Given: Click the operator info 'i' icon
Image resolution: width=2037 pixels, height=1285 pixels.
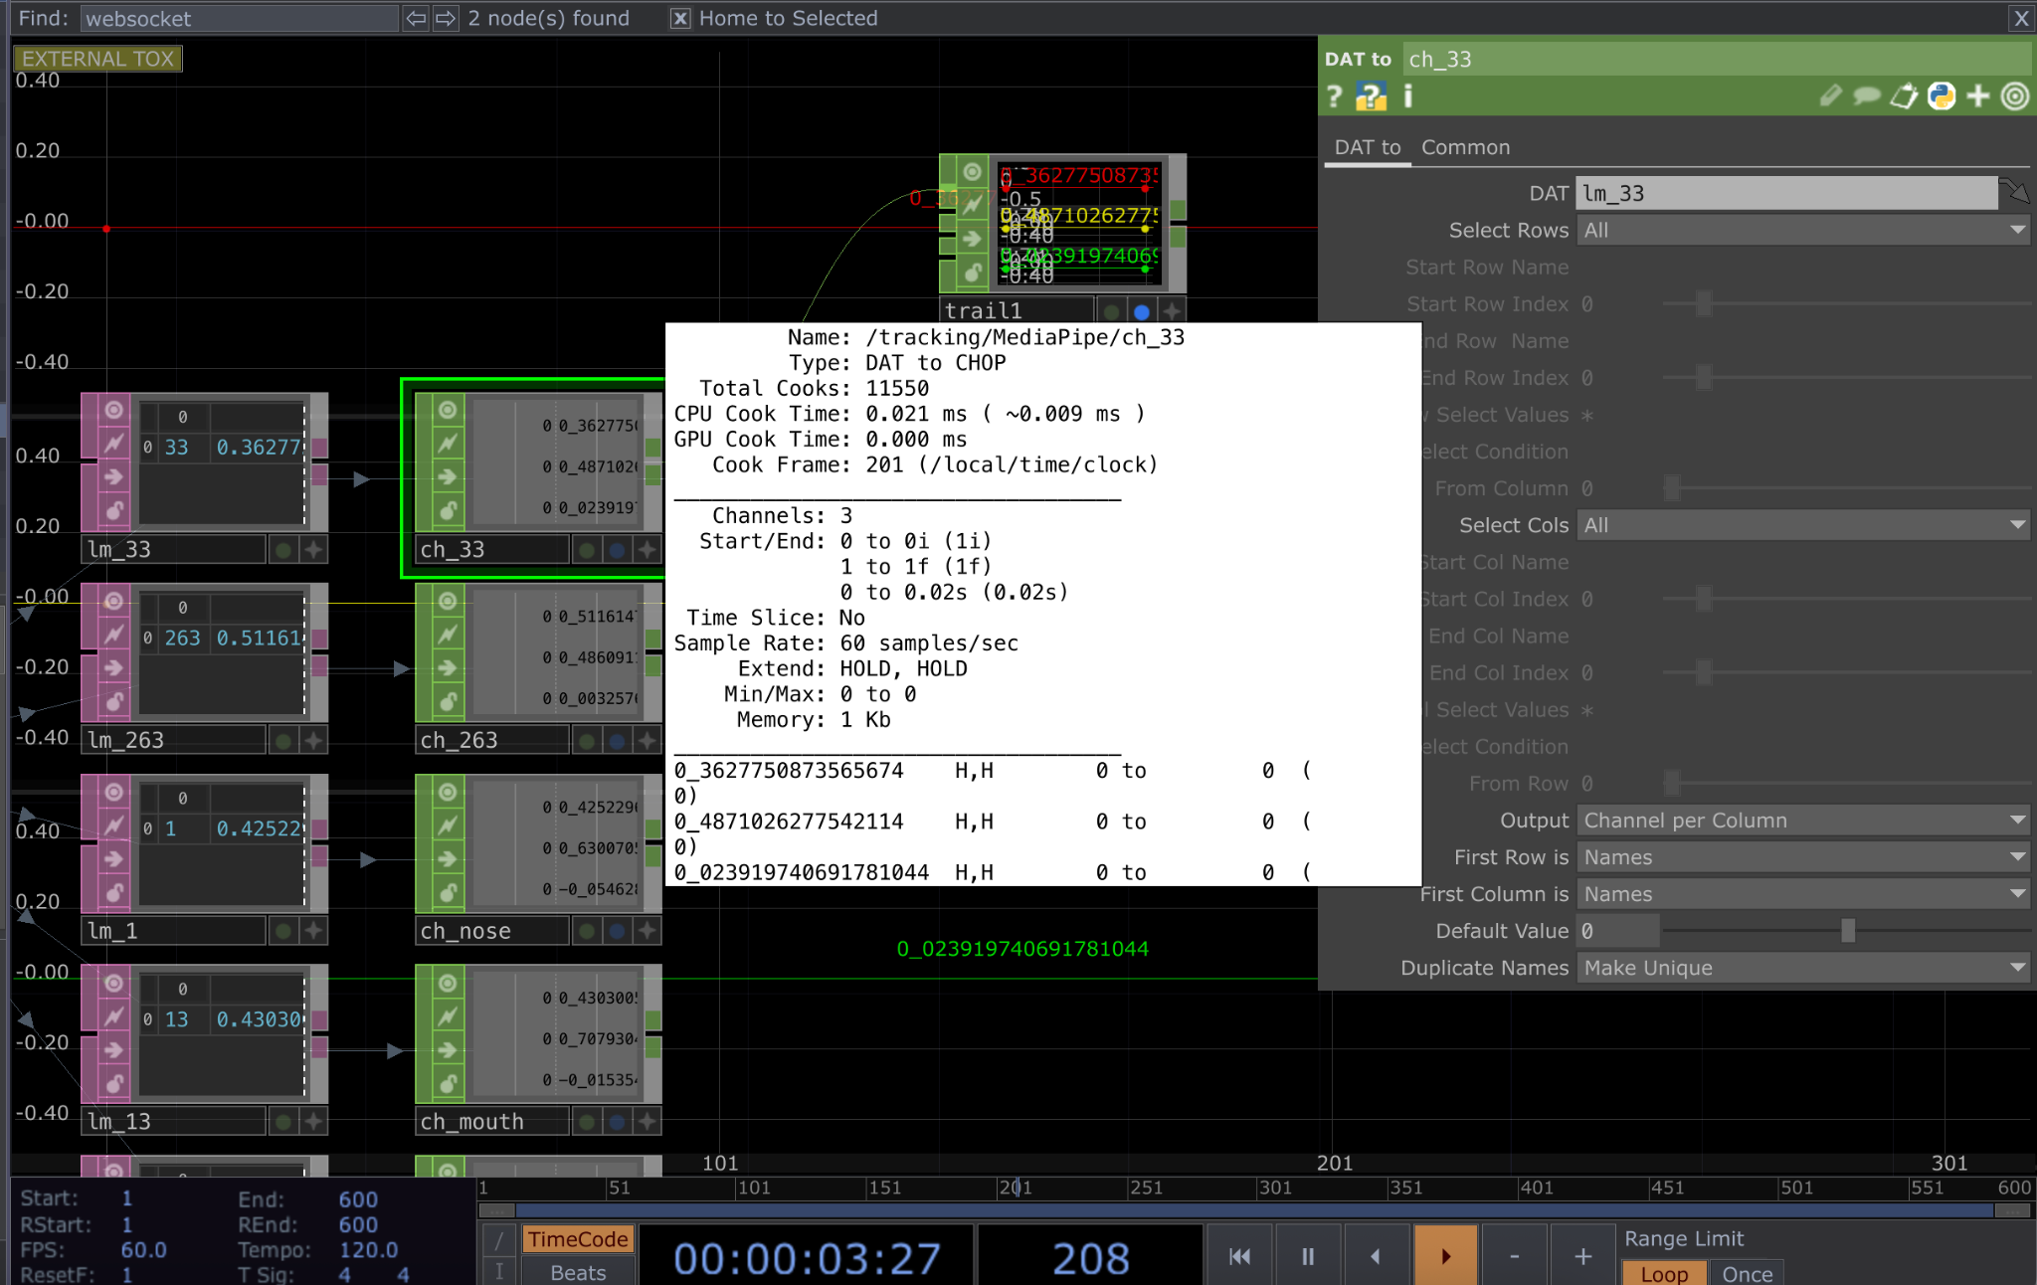Looking at the screenshot, I should tap(1407, 96).
